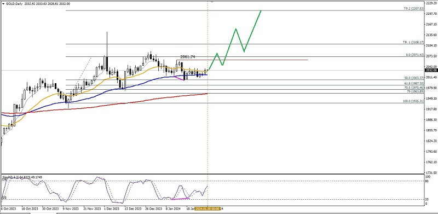Toggle one-click trading arrow beside GOLD,Daily

(3, 4)
